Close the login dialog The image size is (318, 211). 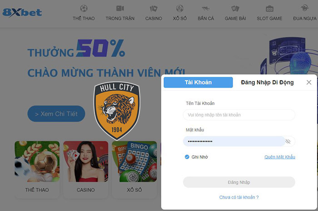[309, 82]
